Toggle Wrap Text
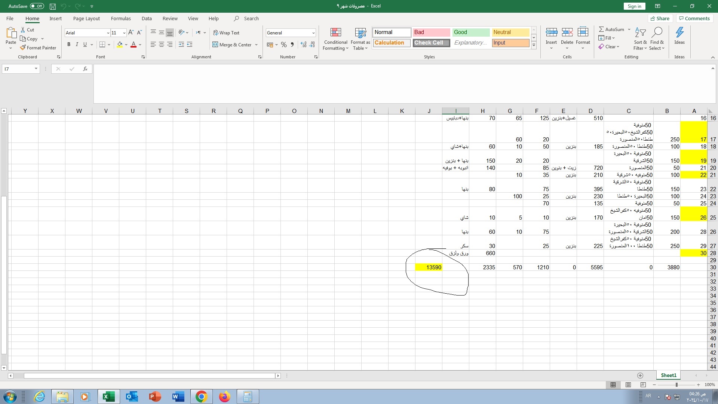 [x=226, y=33]
